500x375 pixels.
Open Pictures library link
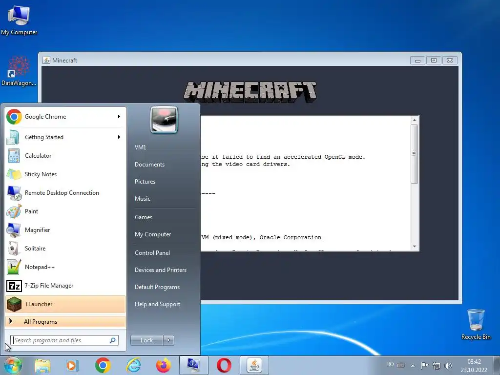145,182
